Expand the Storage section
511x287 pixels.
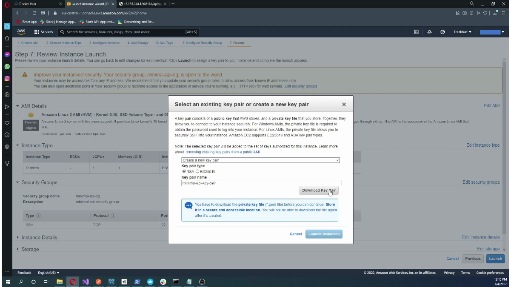17,249
